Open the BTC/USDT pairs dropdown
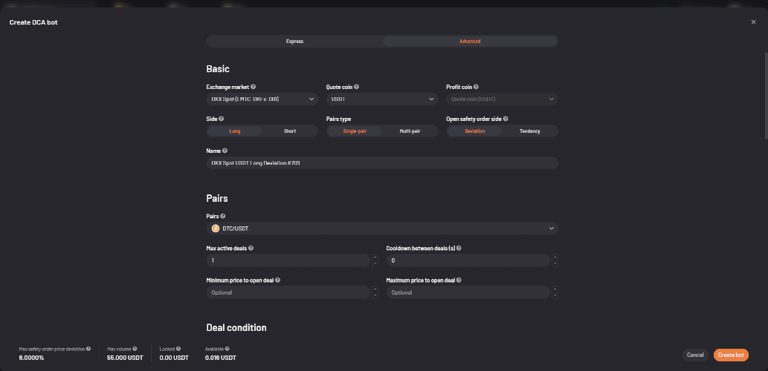Screen dimensions: 768x371 (x=382, y=229)
